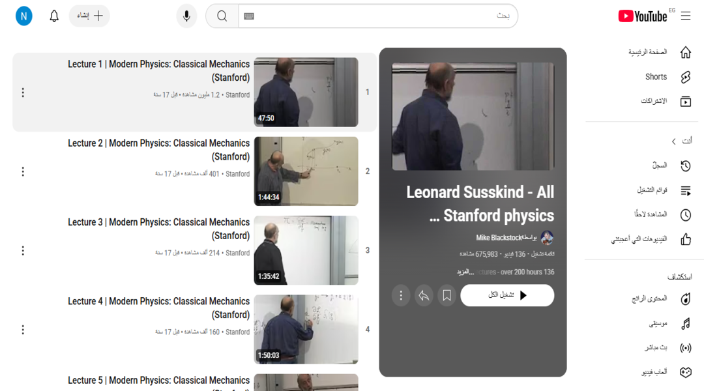Open the Lecture 2 video thumbnail
704x391 pixels.
[306, 171]
